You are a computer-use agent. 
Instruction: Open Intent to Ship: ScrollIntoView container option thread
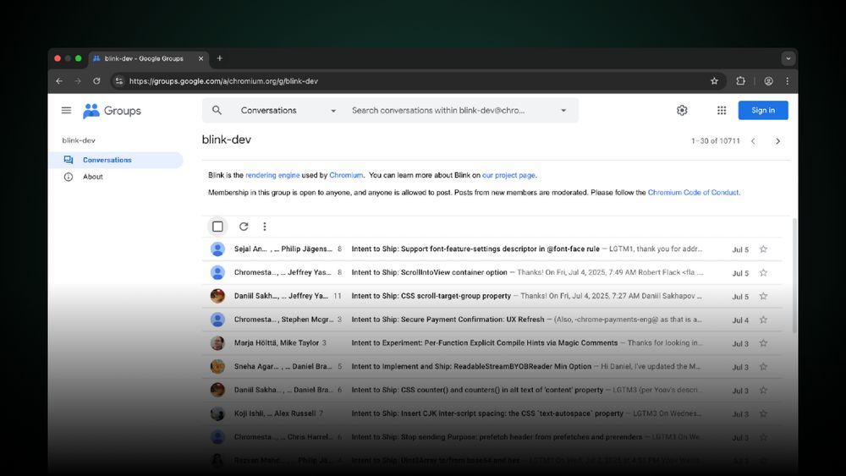click(430, 273)
